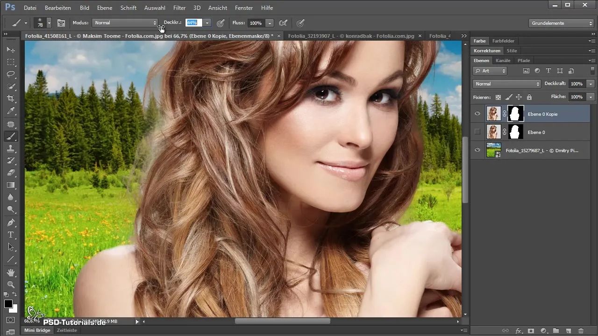The width and height of the screenshot is (598, 336).
Task: Lock layer position in Fixieren row
Action: pyautogui.click(x=519, y=97)
